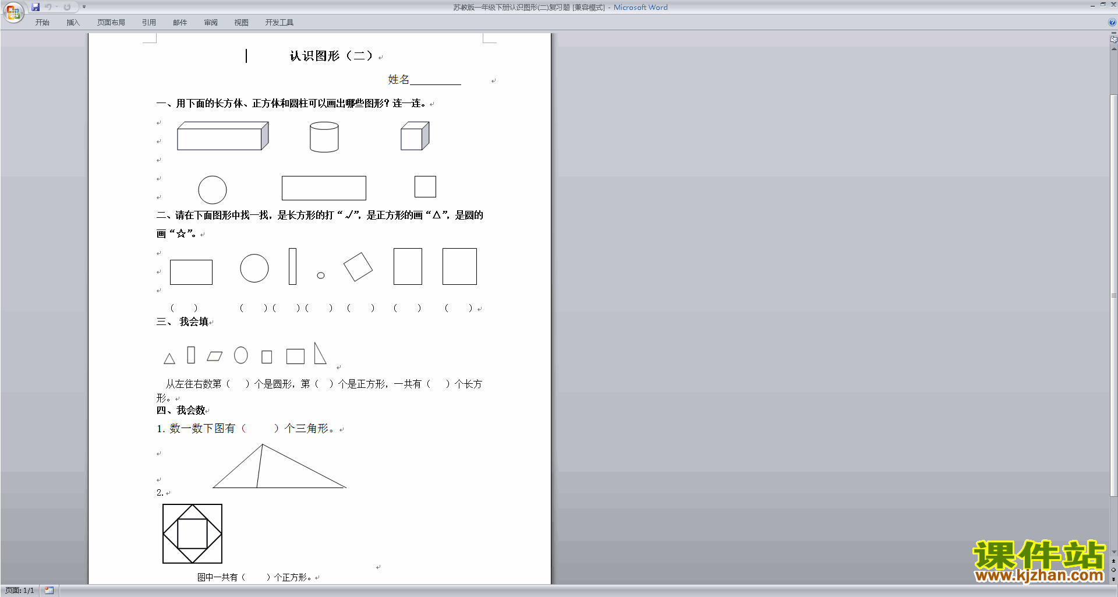
Task: Open the 邮件 ribbon tab
Action: (x=180, y=23)
